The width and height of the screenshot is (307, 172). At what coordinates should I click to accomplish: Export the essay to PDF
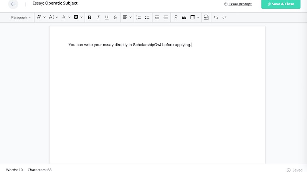tap(206, 17)
